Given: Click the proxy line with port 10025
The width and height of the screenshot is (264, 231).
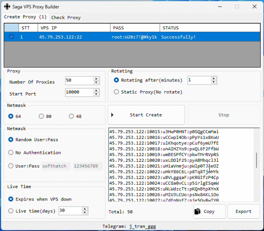Looking at the screenshot, I should (164, 189).
